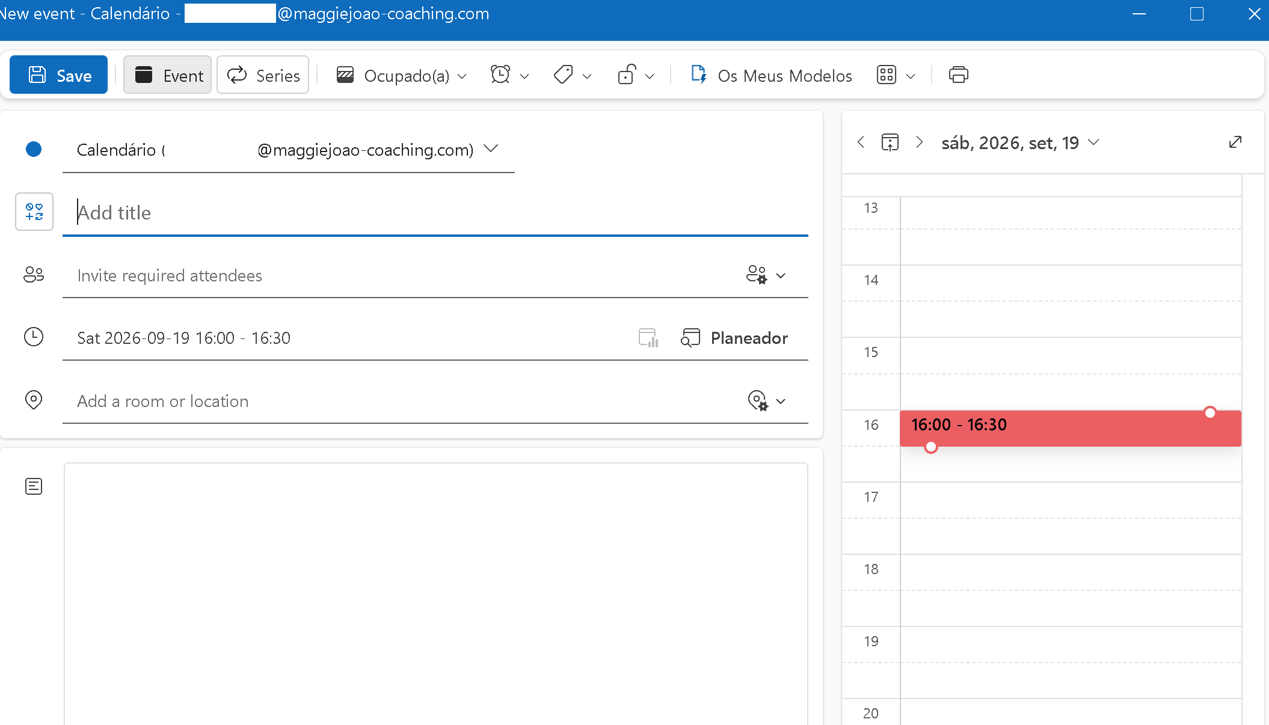The width and height of the screenshot is (1269, 725).
Task: Click the blue calendar color dot
Action: (34, 149)
